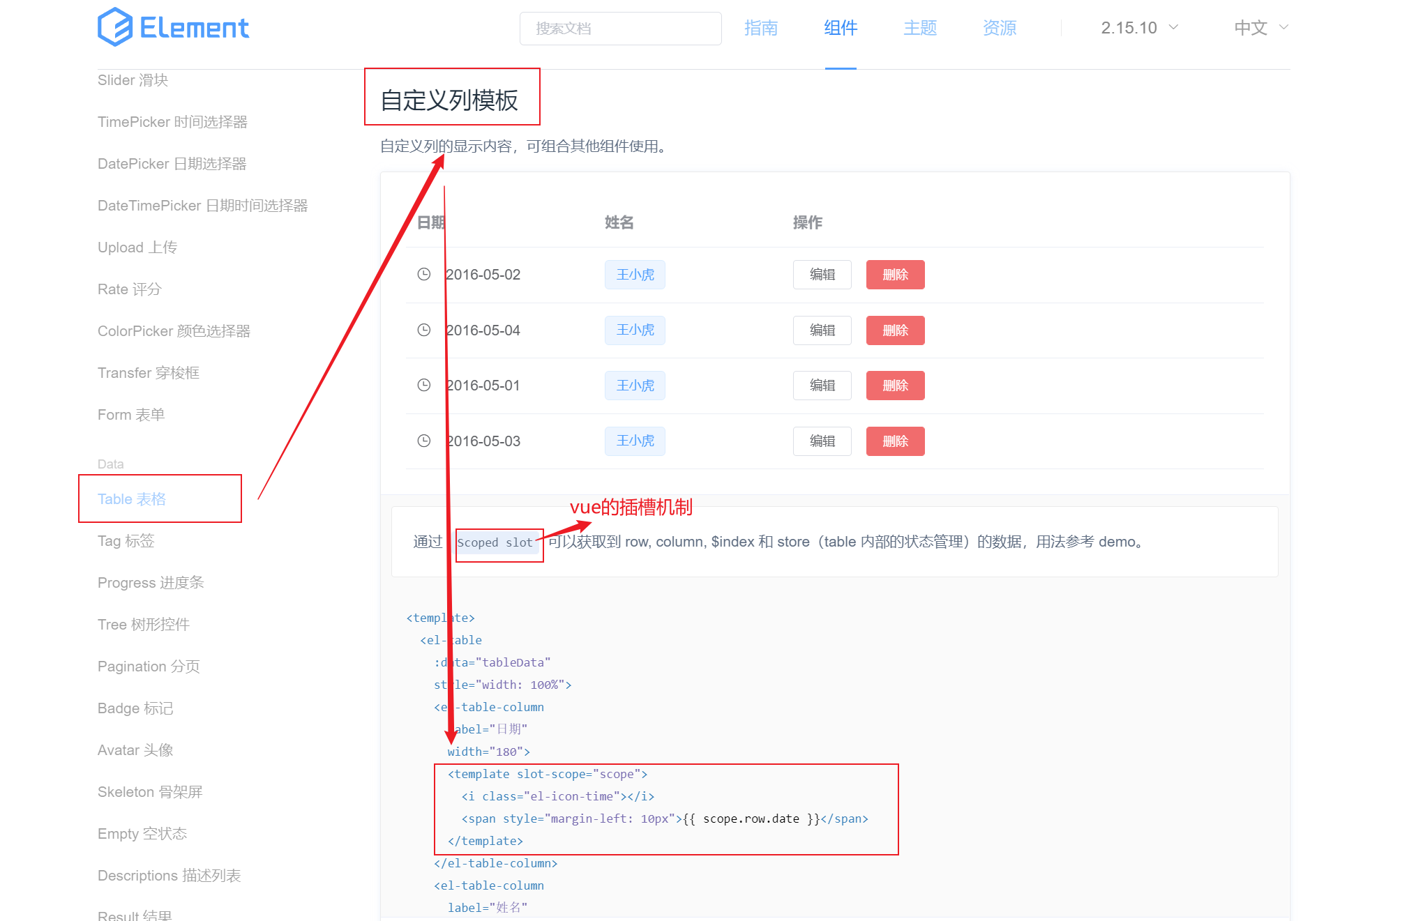Open the 主题 nav tab
The image size is (1416, 921).
coord(919,28)
